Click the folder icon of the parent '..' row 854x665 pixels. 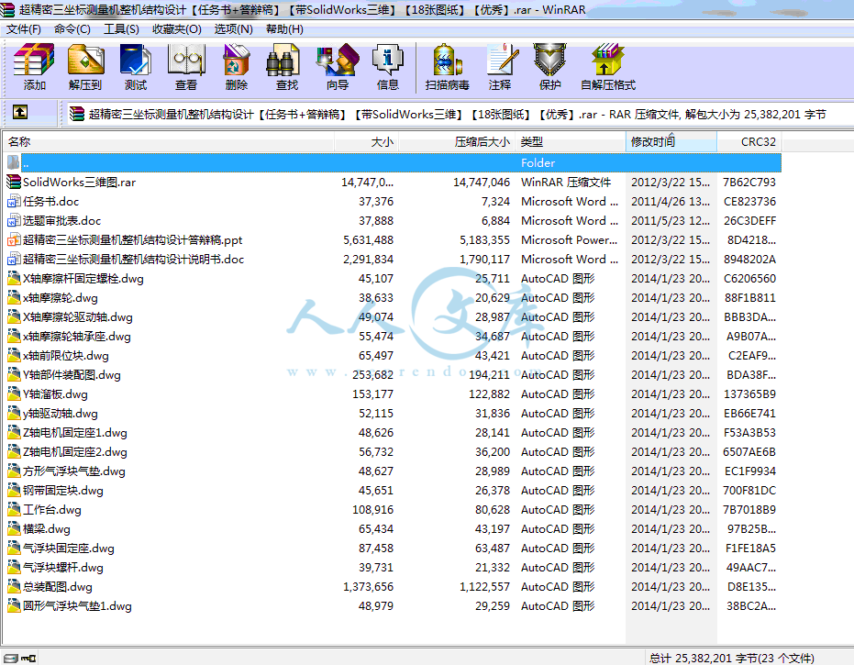14,162
